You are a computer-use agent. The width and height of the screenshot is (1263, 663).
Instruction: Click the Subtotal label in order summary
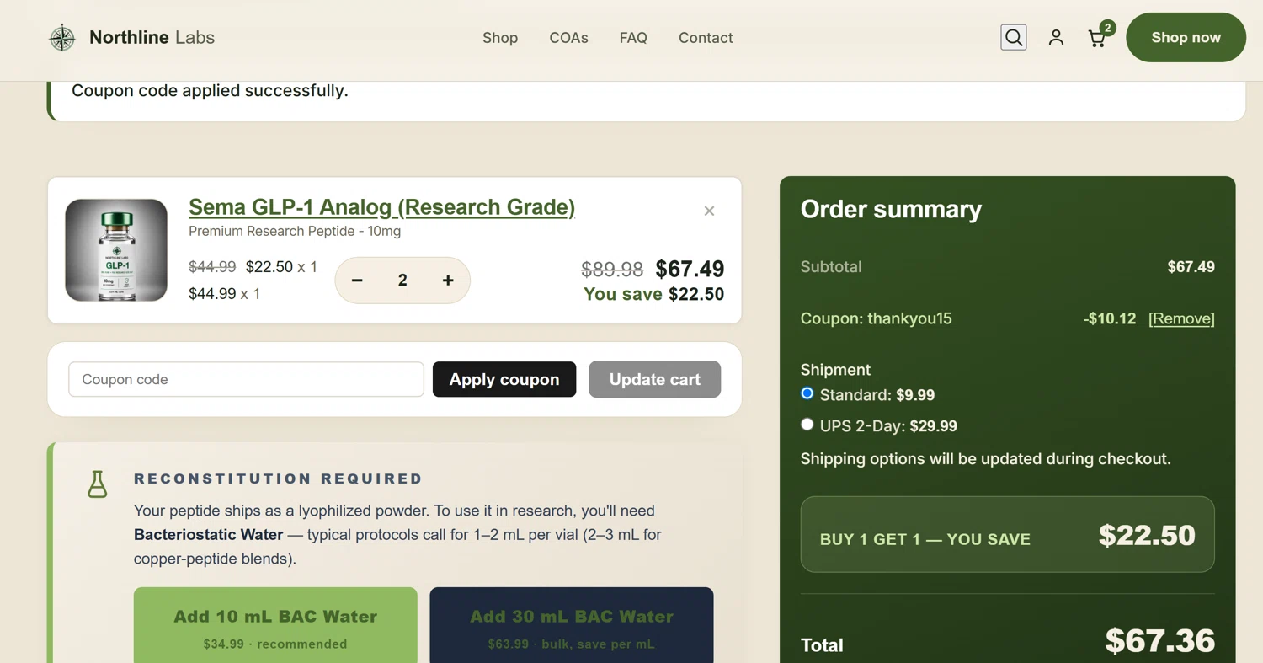831,267
